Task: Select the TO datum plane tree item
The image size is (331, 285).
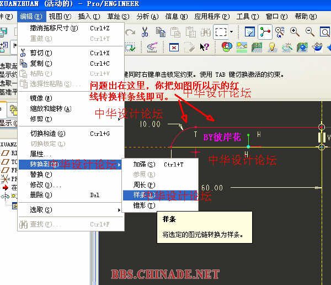Action: pyautogui.click(x=9, y=162)
